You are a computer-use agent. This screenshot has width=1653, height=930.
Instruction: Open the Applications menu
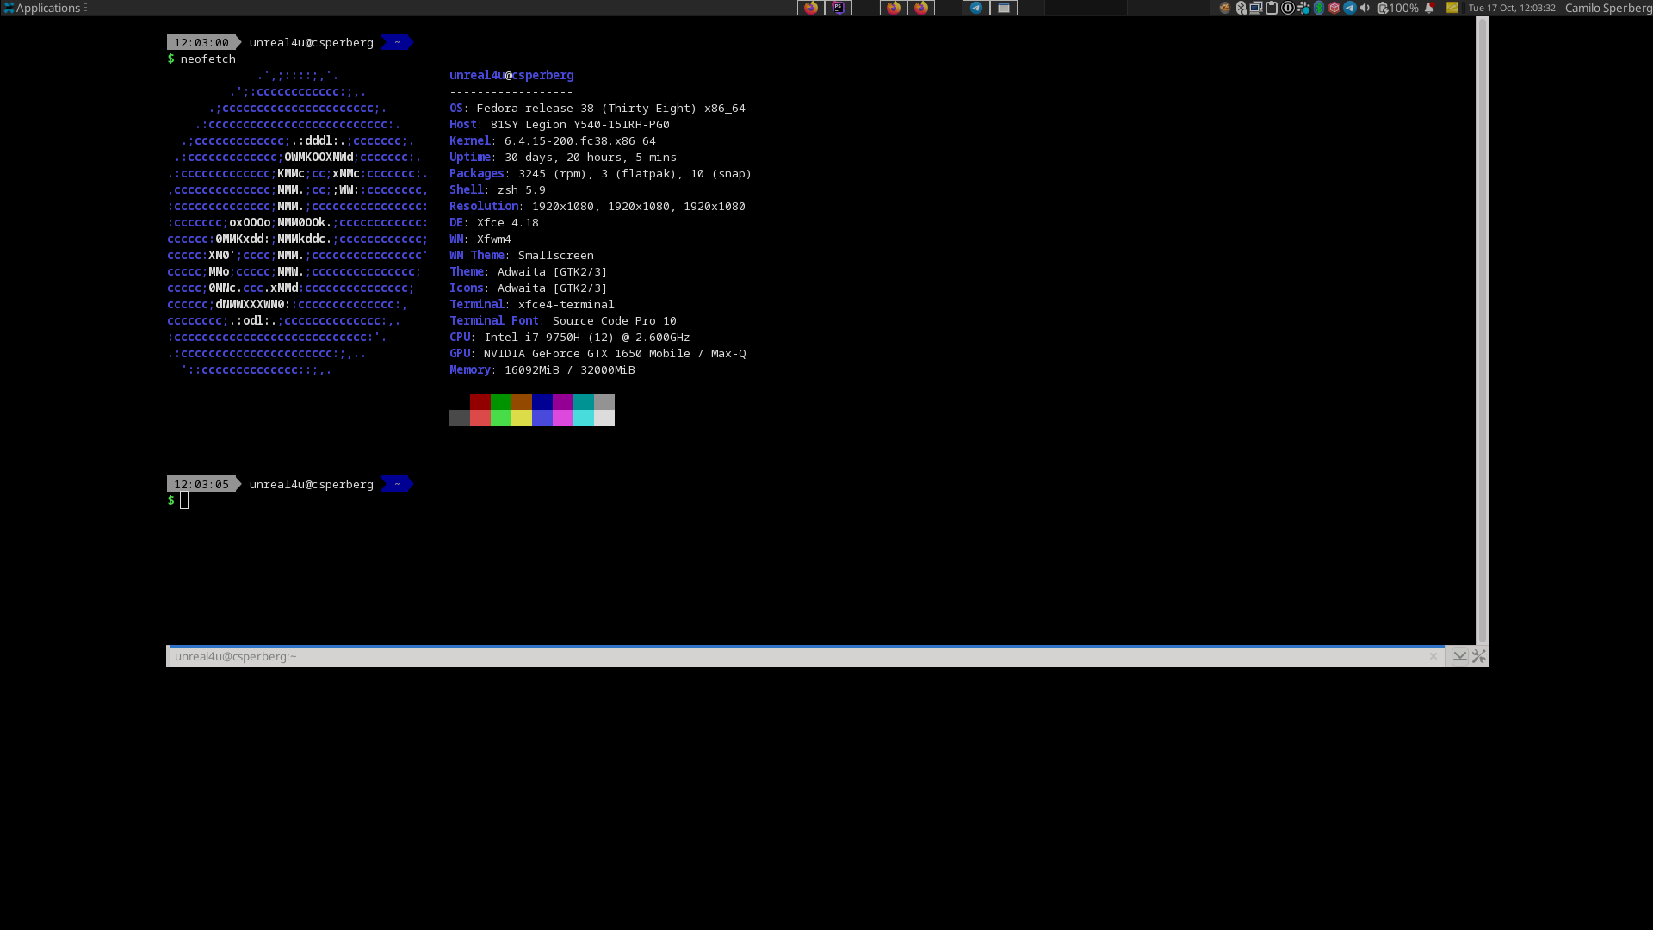pos(43,8)
